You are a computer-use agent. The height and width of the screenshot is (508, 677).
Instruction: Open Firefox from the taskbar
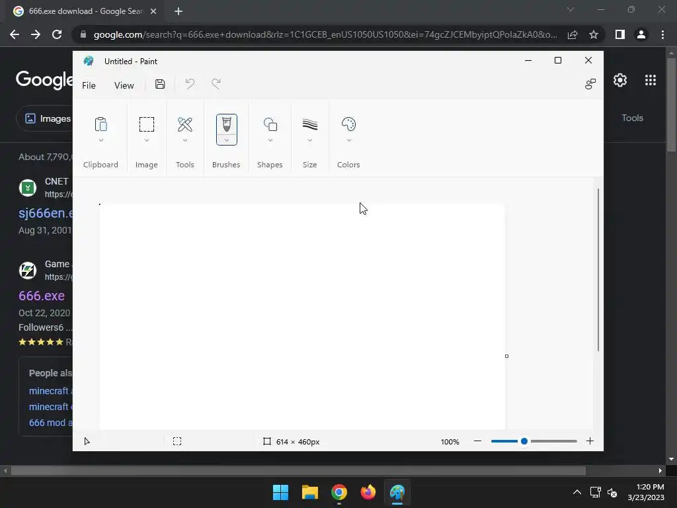tap(368, 492)
